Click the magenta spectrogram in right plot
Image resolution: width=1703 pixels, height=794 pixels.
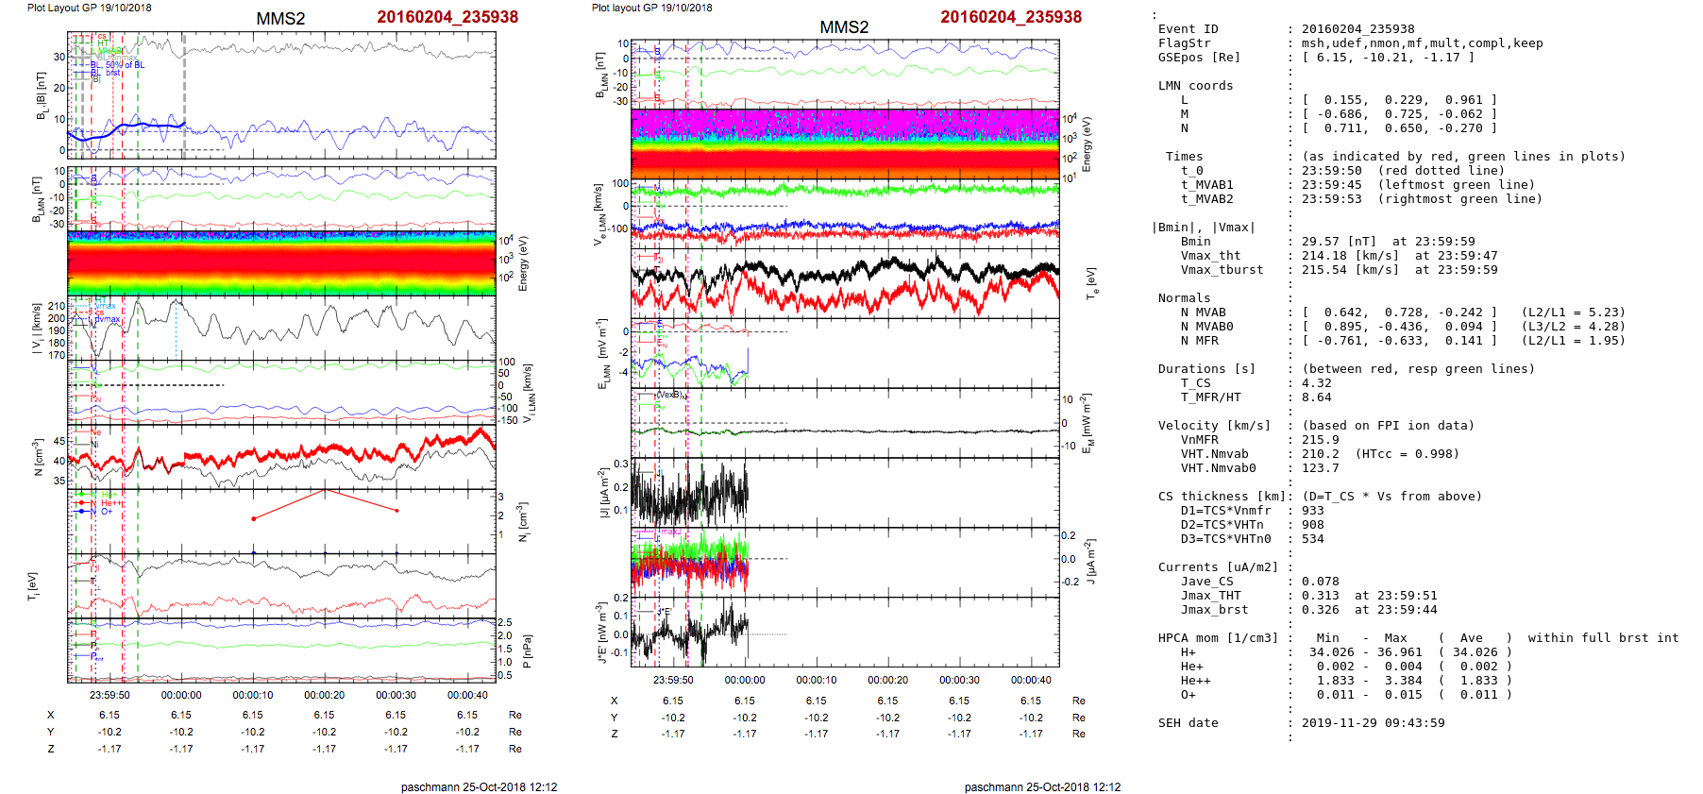click(844, 123)
